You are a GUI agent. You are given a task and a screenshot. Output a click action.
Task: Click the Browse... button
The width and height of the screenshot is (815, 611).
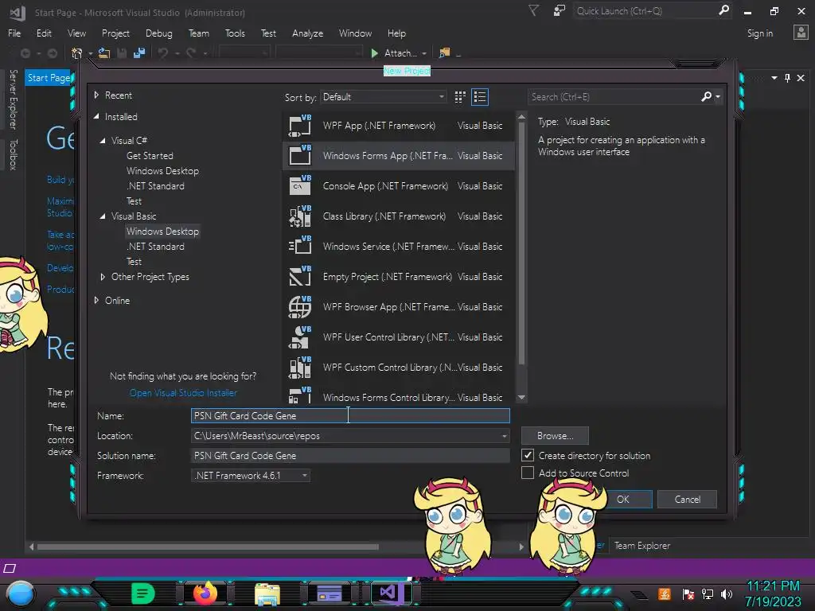point(555,435)
